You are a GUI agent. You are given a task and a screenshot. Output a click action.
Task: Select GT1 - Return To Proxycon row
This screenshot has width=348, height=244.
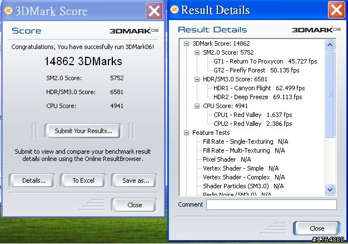coord(265,61)
